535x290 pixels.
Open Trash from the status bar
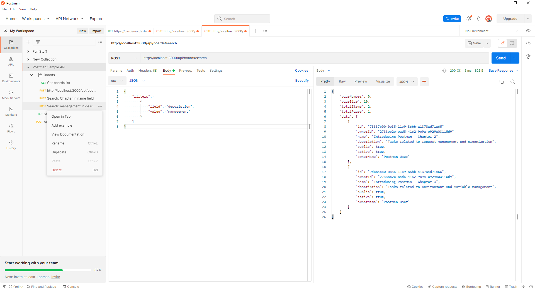[x=511, y=287]
